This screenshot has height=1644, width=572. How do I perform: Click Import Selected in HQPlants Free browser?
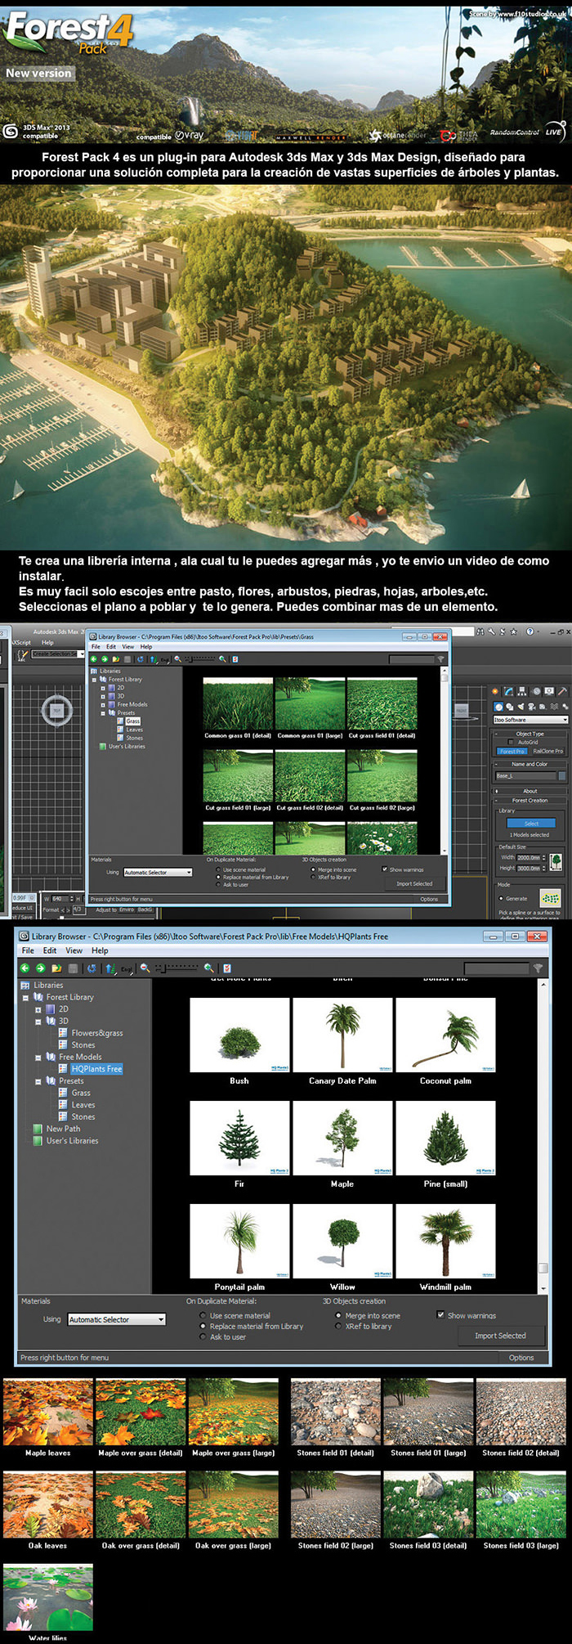point(500,1336)
